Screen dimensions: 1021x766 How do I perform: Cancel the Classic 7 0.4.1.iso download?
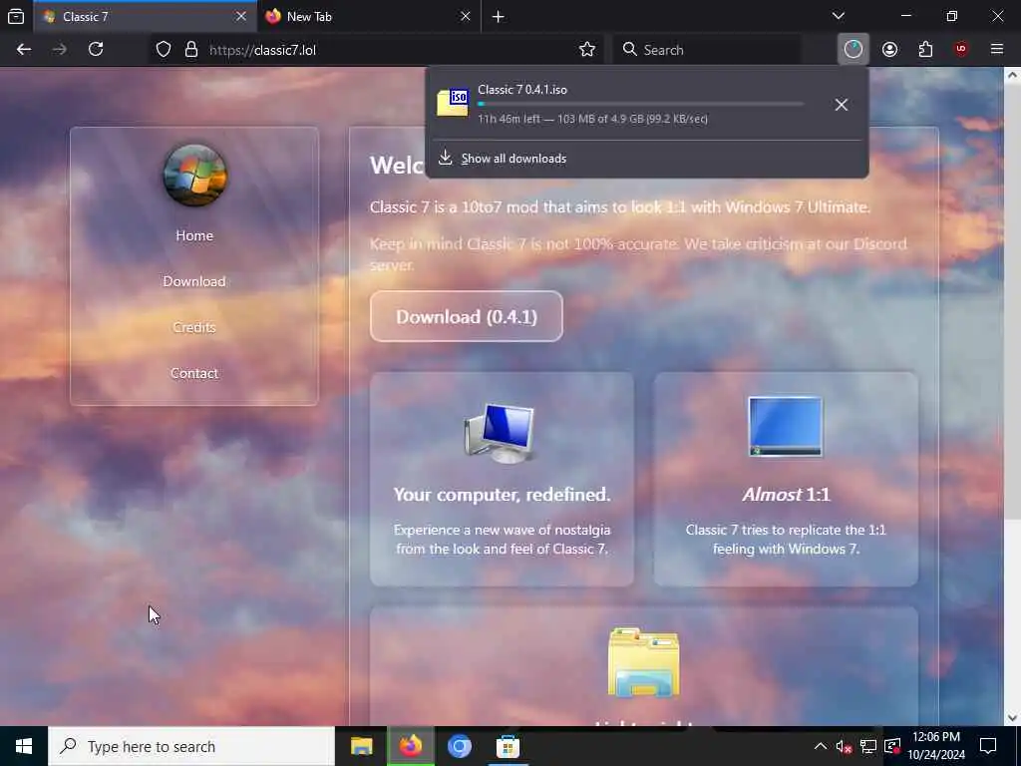pyautogui.click(x=842, y=104)
